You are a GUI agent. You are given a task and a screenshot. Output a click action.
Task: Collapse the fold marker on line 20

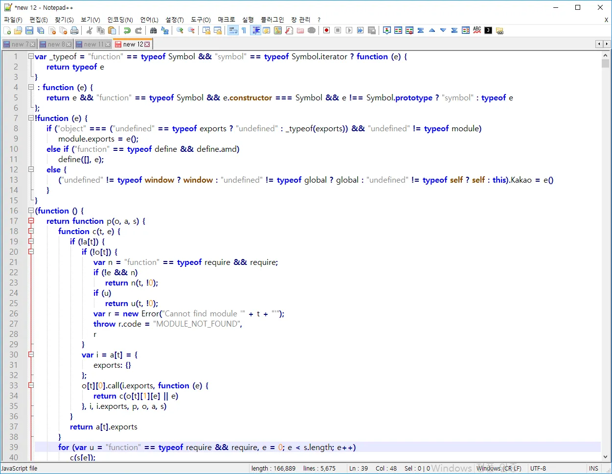click(x=31, y=252)
